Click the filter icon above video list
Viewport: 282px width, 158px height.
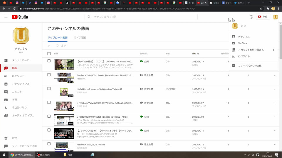point(49,46)
